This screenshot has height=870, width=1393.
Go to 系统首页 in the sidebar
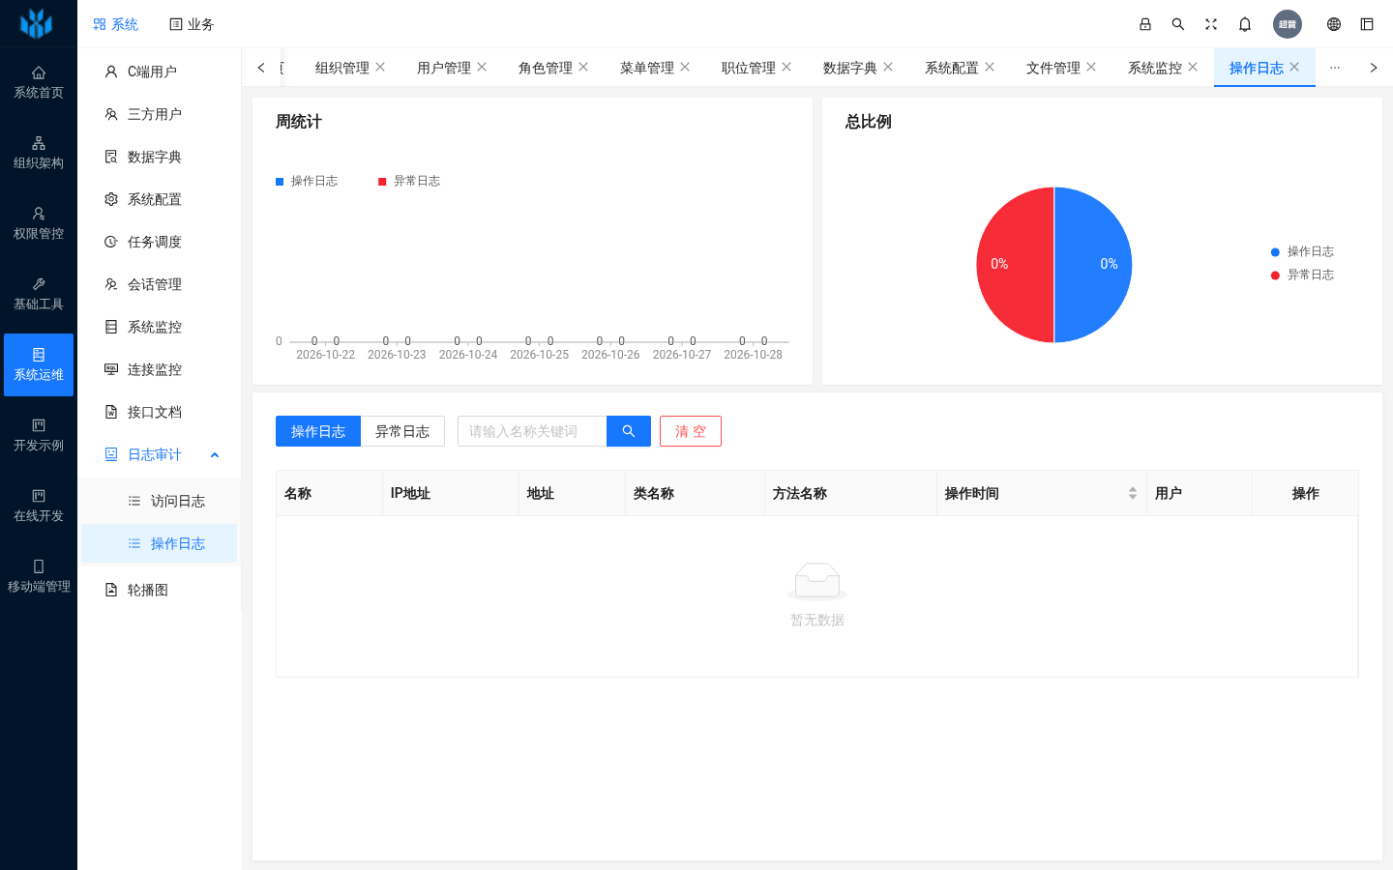pyautogui.click(x=39, y=82)
